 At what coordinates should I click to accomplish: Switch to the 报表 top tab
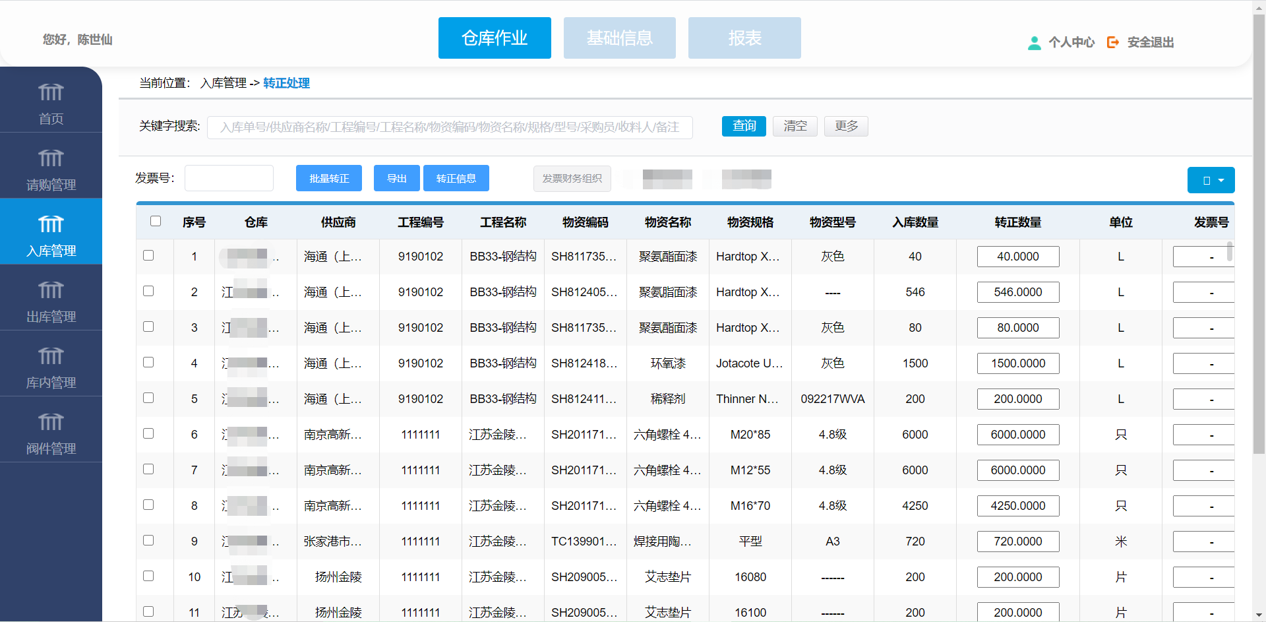[x=744, y=38]
